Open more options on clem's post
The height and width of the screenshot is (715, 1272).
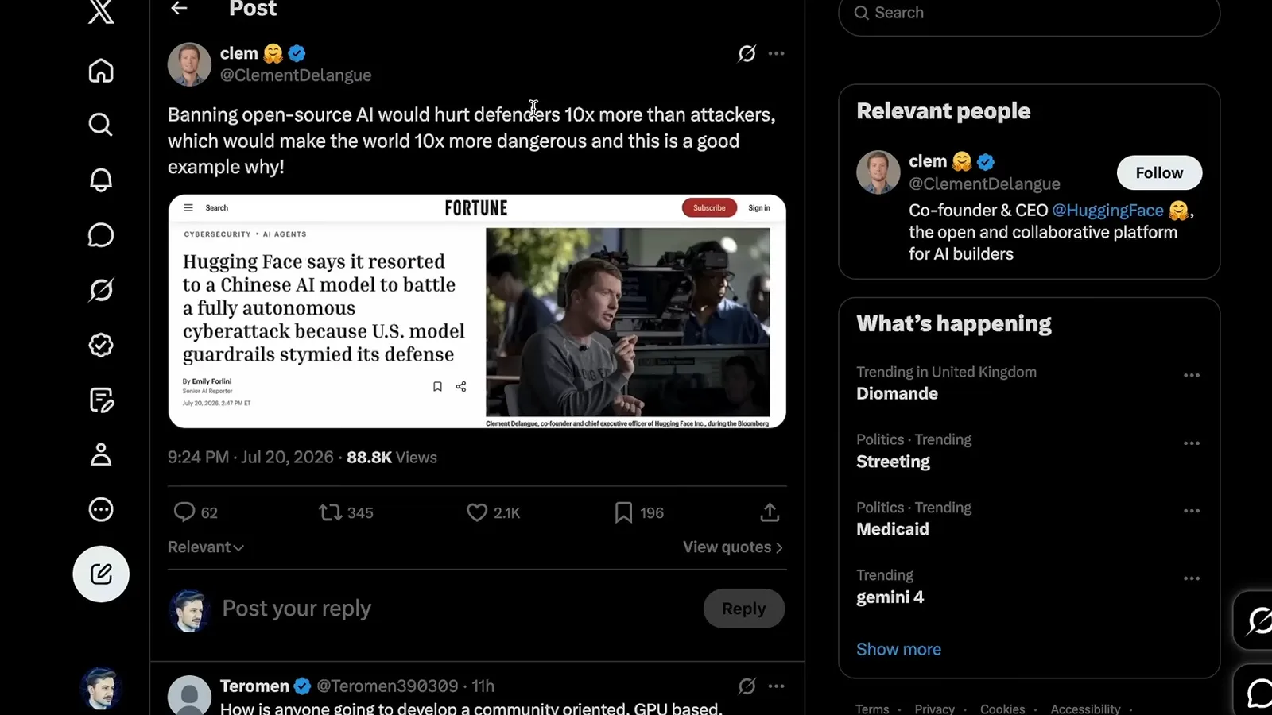[x=777, y=53]
